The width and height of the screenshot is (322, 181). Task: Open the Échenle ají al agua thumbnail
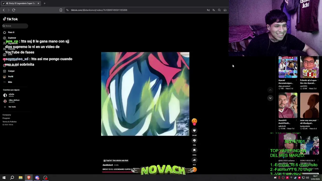coord(309,67)
